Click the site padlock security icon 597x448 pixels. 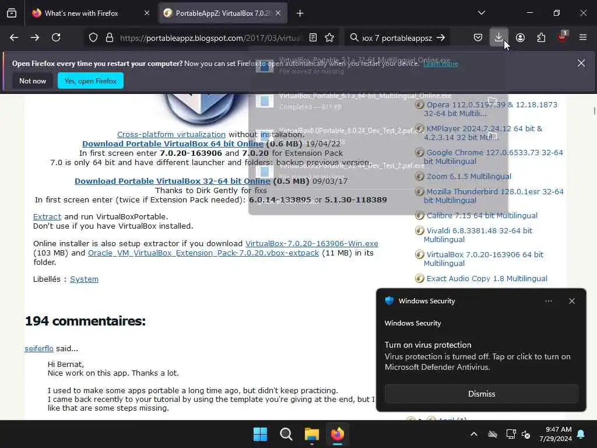click(110, 38)
